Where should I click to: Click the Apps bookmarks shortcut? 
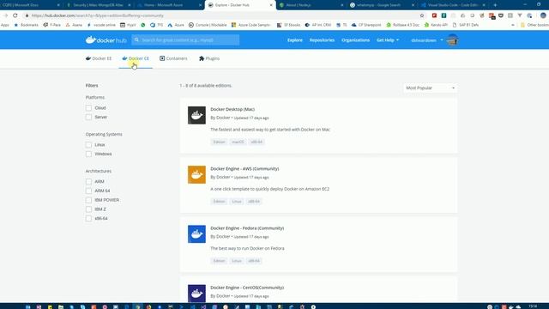(5, 25)
